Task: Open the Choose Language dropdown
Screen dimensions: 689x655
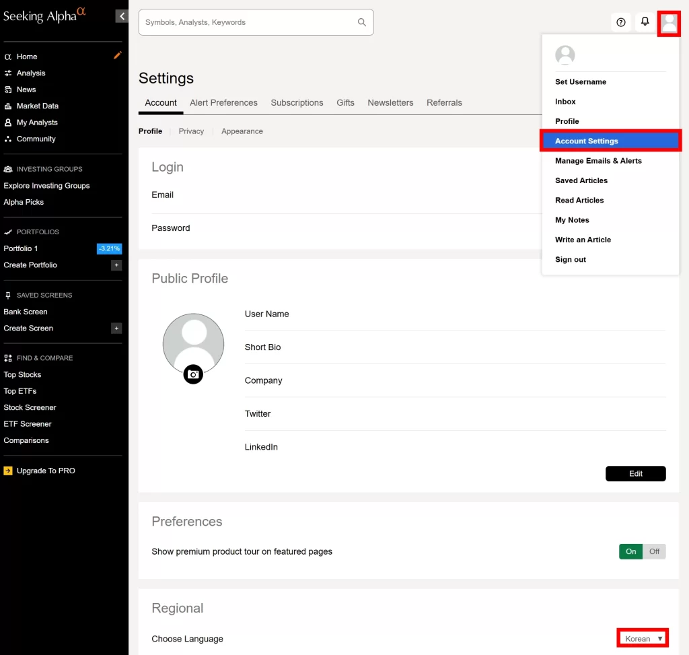Action: 643,638
